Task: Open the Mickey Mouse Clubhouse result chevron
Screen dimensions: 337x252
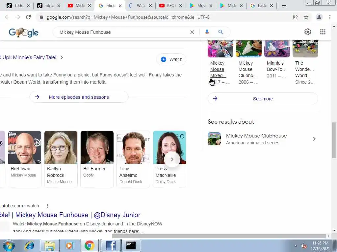Action: [x=314, y=139]
